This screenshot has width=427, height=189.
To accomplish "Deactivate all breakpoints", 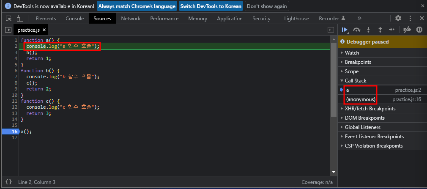I will (407, 30).
